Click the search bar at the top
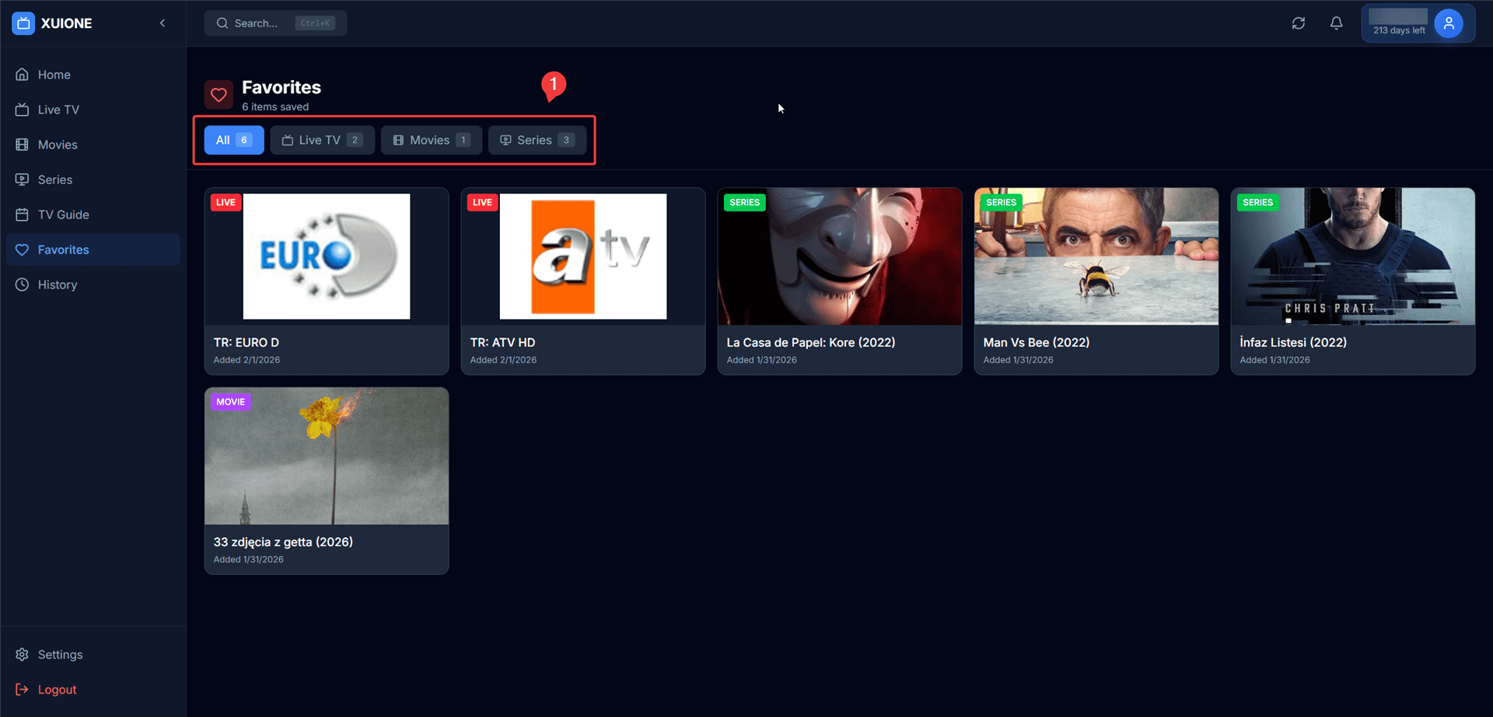Screen dimensions: 1493x717 (x=275, y=23)
